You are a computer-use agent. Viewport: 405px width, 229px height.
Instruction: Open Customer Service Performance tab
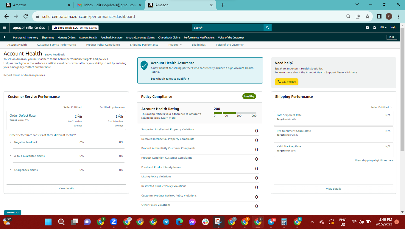pos(57,45)
